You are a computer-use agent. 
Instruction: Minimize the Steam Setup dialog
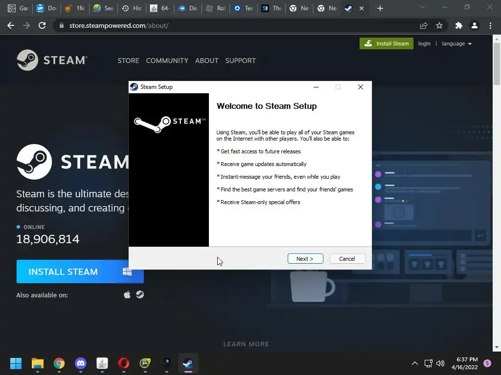point(316,87)
